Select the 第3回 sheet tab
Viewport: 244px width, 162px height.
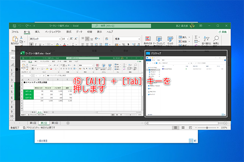[x=55, y=123]
